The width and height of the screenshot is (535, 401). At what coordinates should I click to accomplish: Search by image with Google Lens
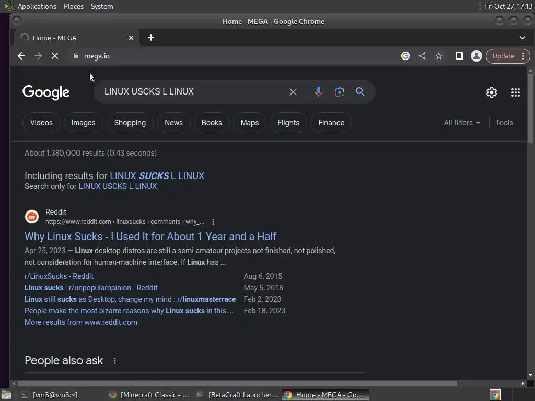(339, 92)
